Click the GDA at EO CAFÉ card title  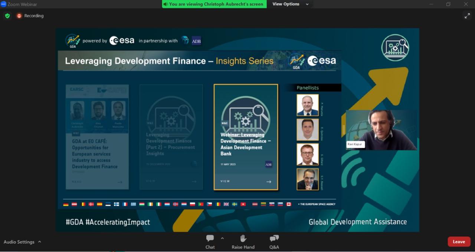pyautogui.click(x=95, y=154)
